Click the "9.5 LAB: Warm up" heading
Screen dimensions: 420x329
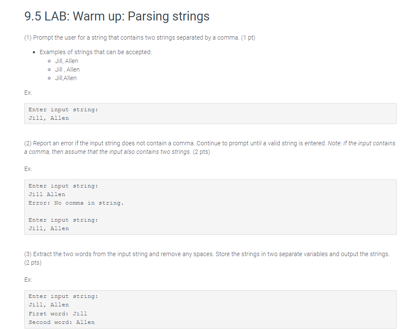(117, 17)
